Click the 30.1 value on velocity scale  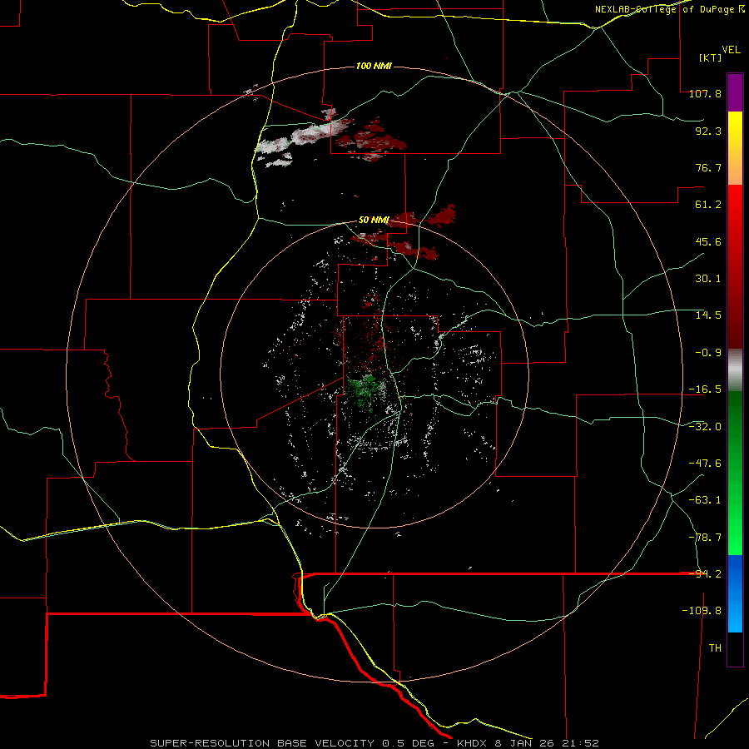tap(708, 279)
